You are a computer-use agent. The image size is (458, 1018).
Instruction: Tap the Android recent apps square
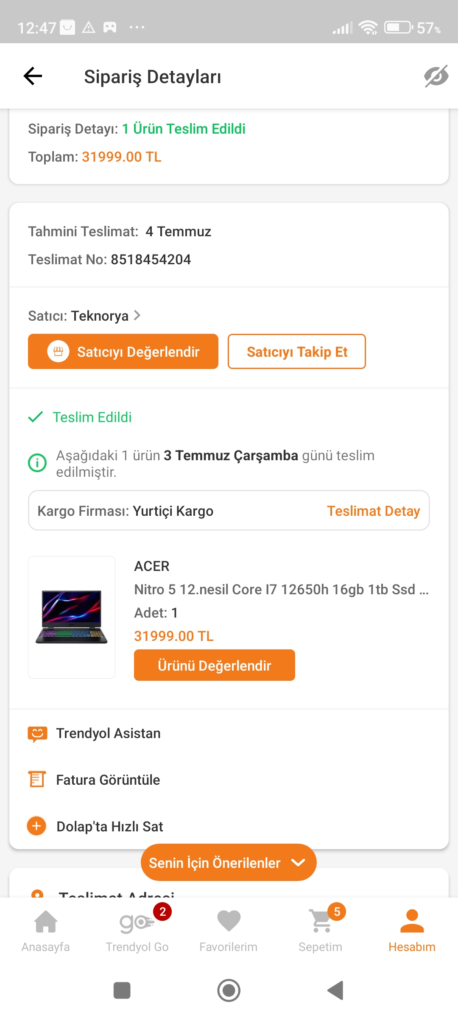click(122, 990)
